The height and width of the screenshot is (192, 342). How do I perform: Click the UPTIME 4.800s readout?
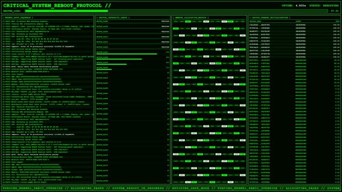click(x=294, y=6)
